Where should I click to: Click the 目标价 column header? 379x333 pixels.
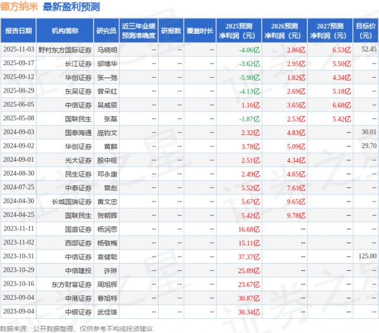pyautogui.click(x=365, y=30)
